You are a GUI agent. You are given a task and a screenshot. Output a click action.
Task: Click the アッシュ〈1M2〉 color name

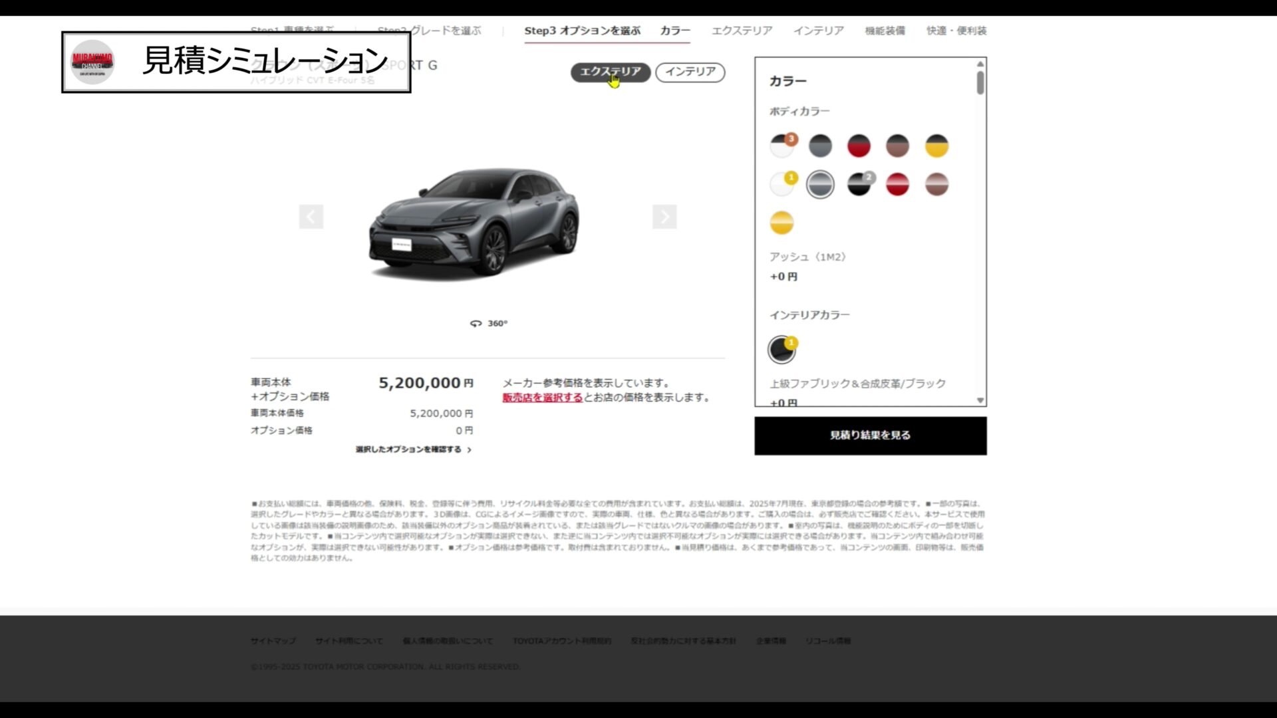tap(808, 257)
